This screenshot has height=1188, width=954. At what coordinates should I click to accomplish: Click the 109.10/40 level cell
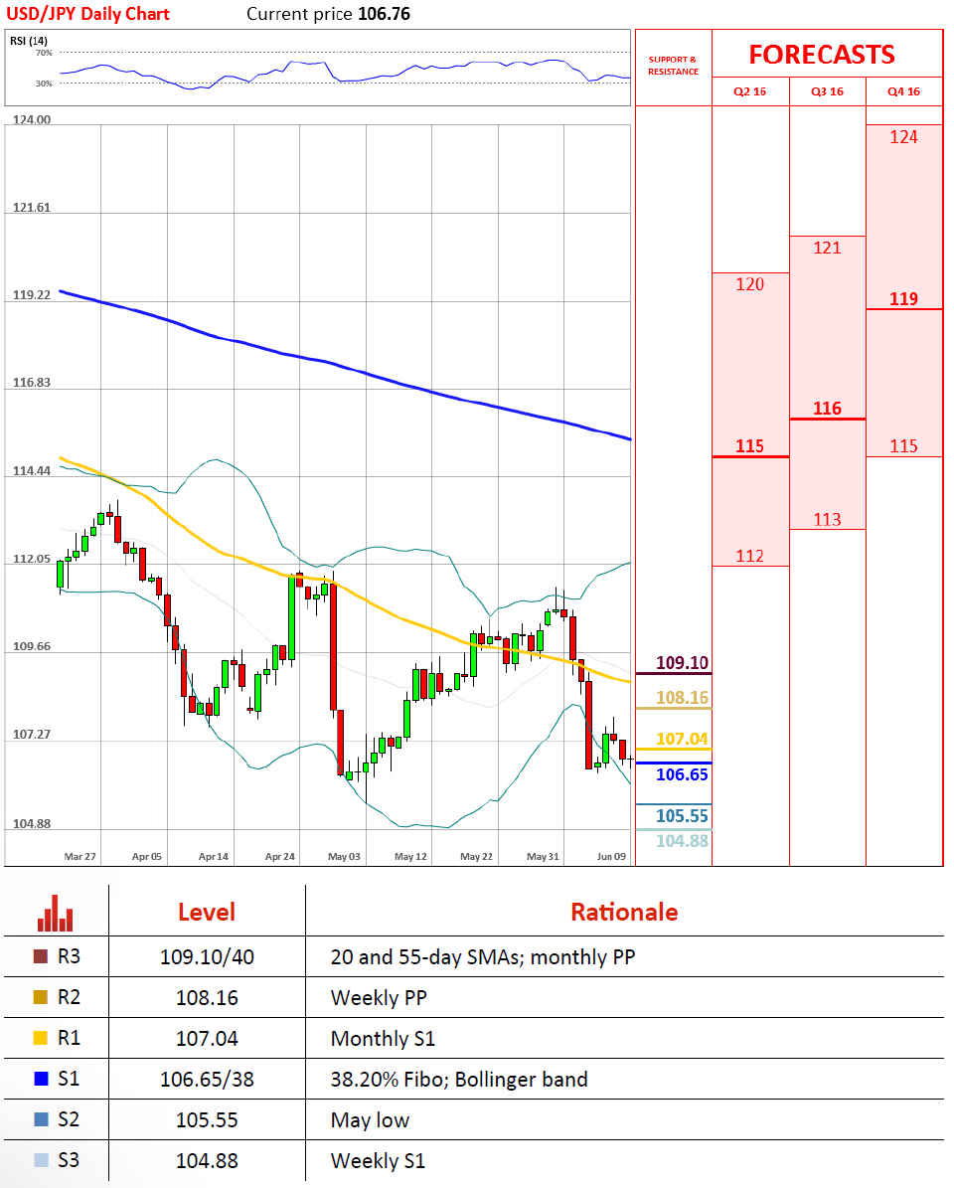(207, 957)
